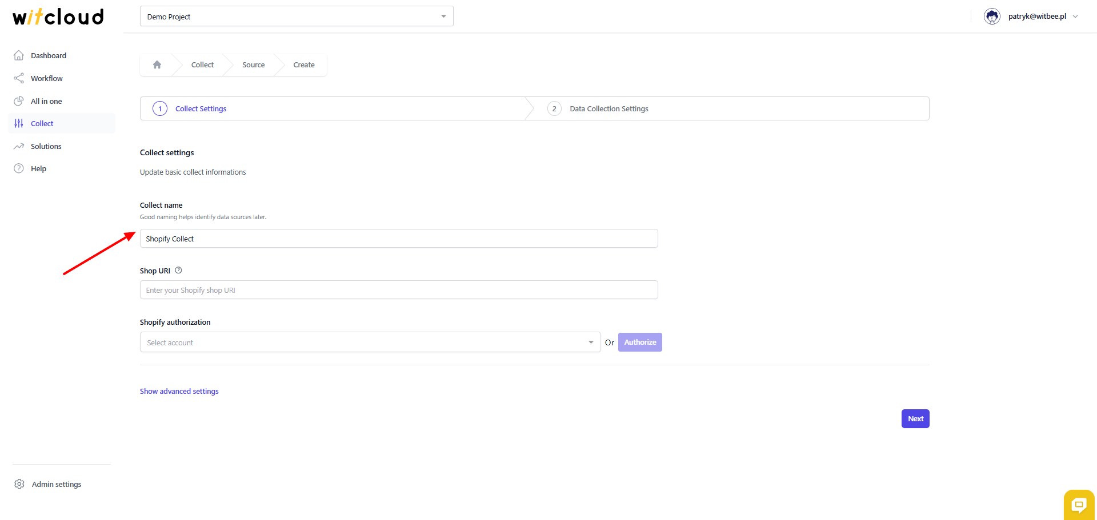Click the 'Or' text beside Authorize

coord(610,342)
